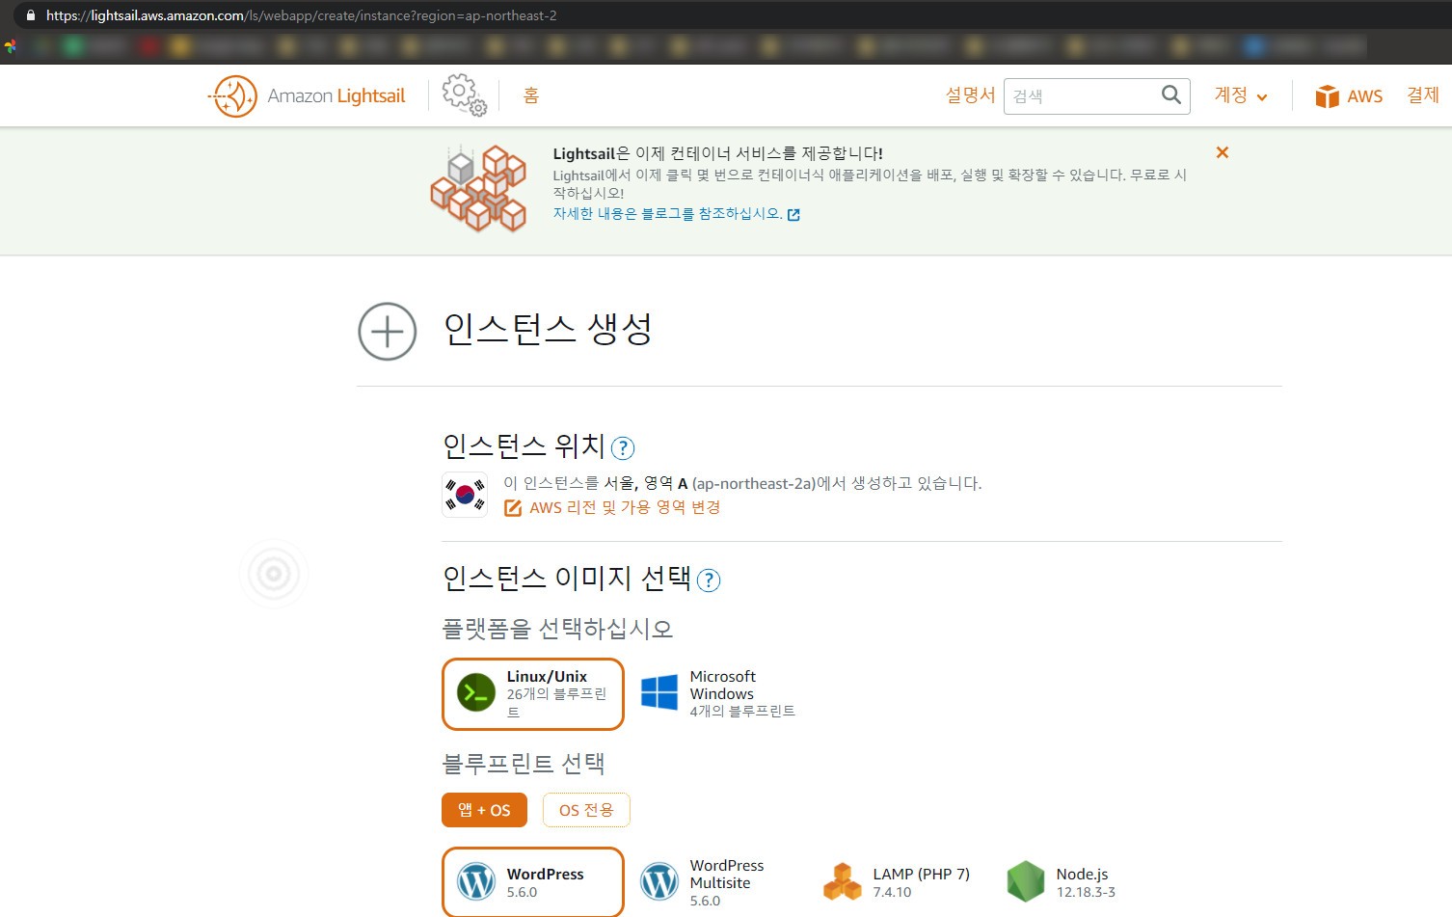Switch to the OS 전용 tab
Image resolution: width=1452 pixels, height=917 pixels.
click(586, 810)
